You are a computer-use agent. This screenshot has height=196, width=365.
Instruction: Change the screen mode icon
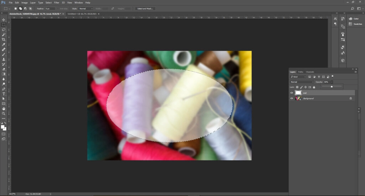click(x=4, y=139)
